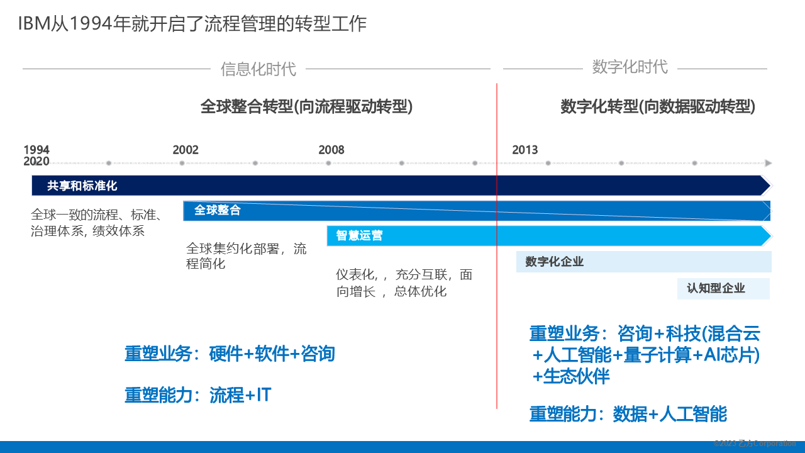Select 重塑业务：硬件+软件+咨询 text
This screenshot has height=453, width=805.
point(230,353)
